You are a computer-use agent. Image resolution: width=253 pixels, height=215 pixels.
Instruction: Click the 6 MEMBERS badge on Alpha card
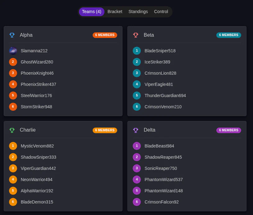pos(105,35)
